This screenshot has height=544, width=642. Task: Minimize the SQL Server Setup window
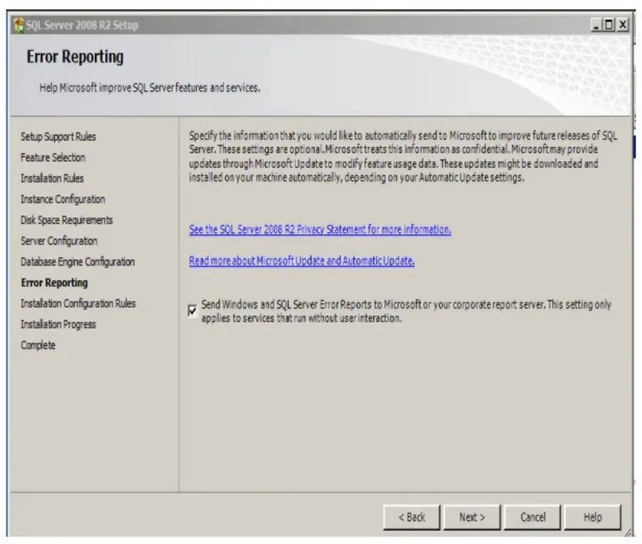pyautogui.click(x=596, y=25)
